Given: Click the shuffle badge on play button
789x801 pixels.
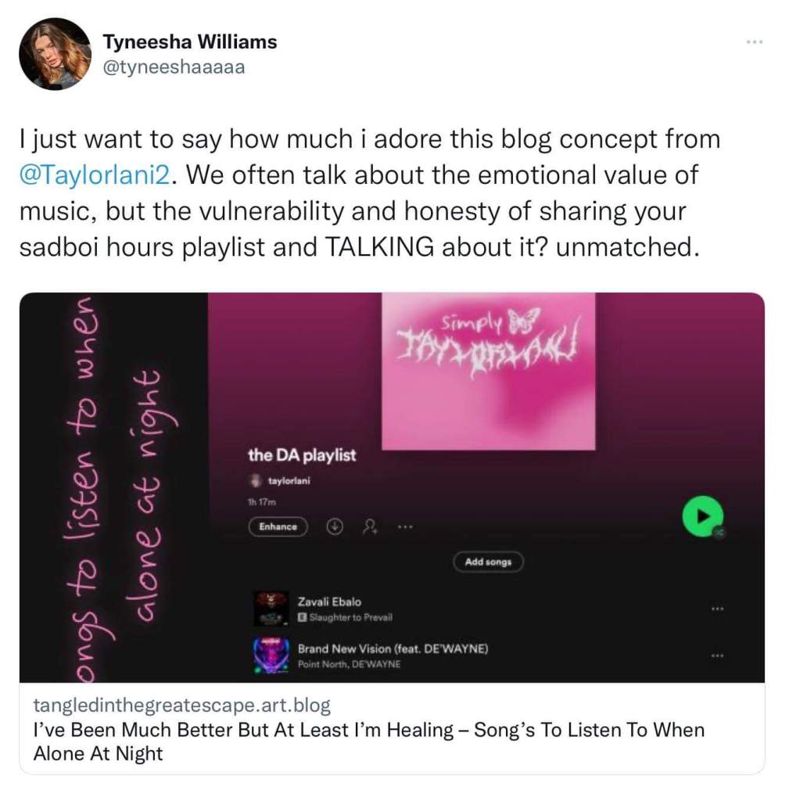Looking at the screenshot, I should tap(719, 532).
